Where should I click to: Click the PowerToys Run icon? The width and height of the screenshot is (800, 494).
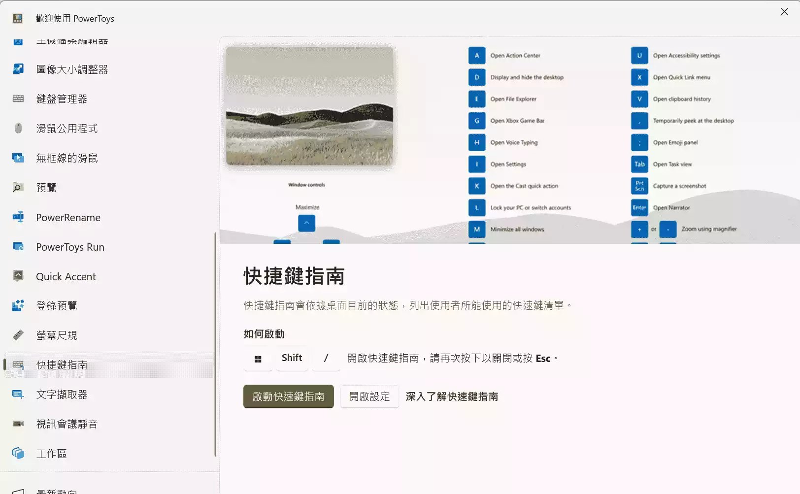[x=18, y=247]
